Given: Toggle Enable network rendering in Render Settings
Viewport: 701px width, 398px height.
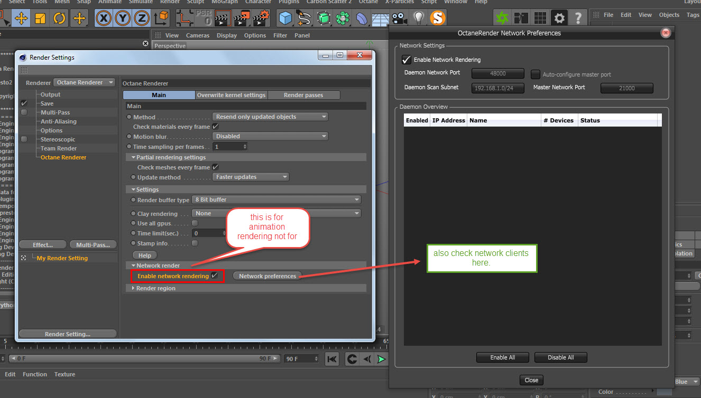Looking at the screenshot, I should pyautogui.click(x=214, y=276).
